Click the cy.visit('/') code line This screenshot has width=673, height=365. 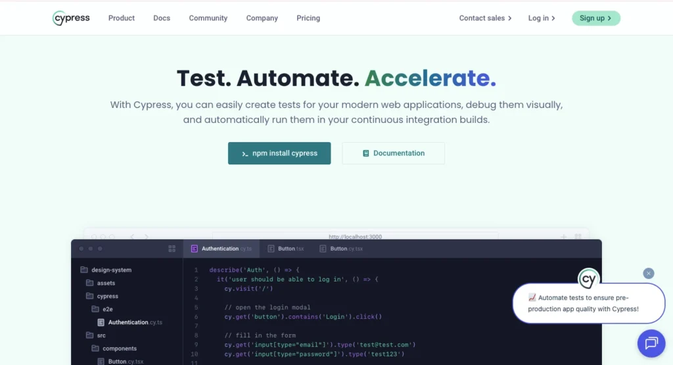coord(248,289)
